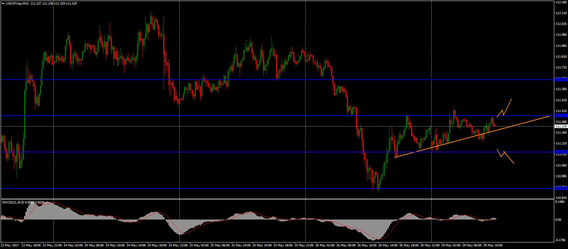Click the MACD scale value 0.1486

(560, 202)
